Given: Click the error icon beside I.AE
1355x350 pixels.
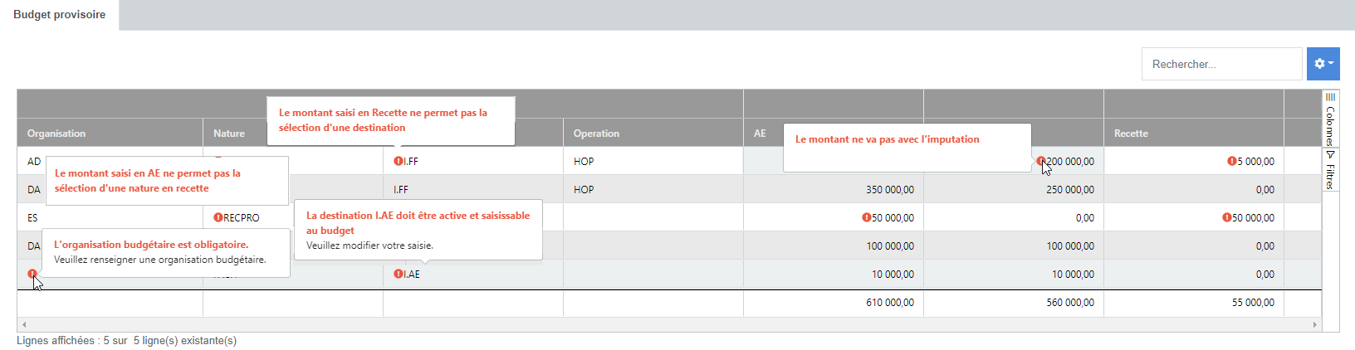Looking at the screenshot, I should (x=398, y=275).
